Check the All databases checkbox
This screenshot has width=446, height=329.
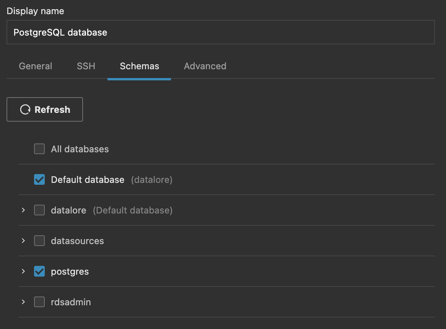(x=39, y=149)
